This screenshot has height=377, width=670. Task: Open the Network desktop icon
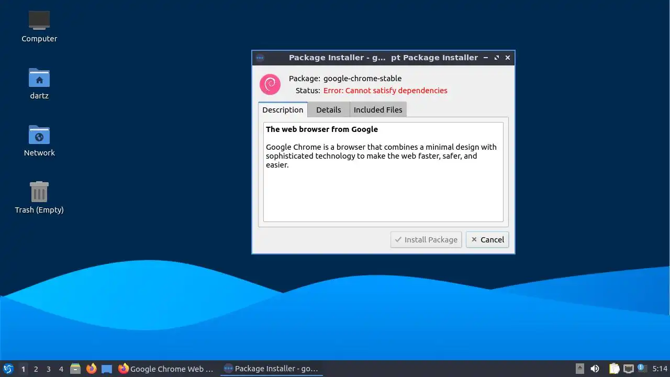[39, 135]
